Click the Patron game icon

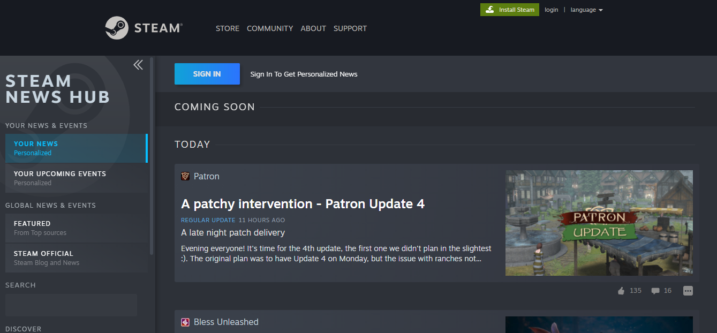click(x=185, y=176)
